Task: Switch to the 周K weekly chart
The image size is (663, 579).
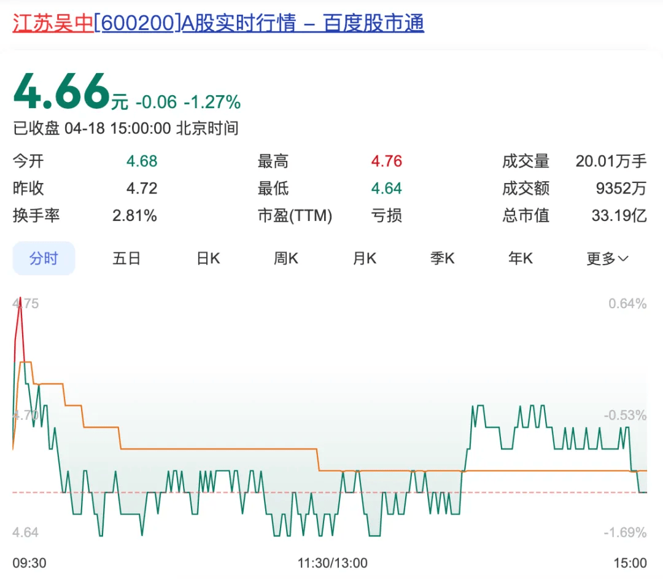Action: click(285, 258)
